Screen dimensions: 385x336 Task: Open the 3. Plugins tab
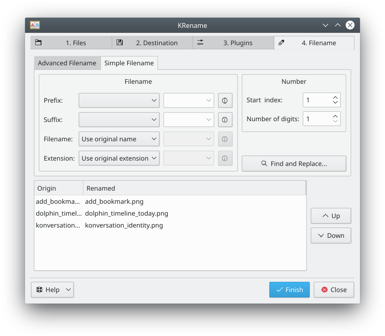pos(233,43)
